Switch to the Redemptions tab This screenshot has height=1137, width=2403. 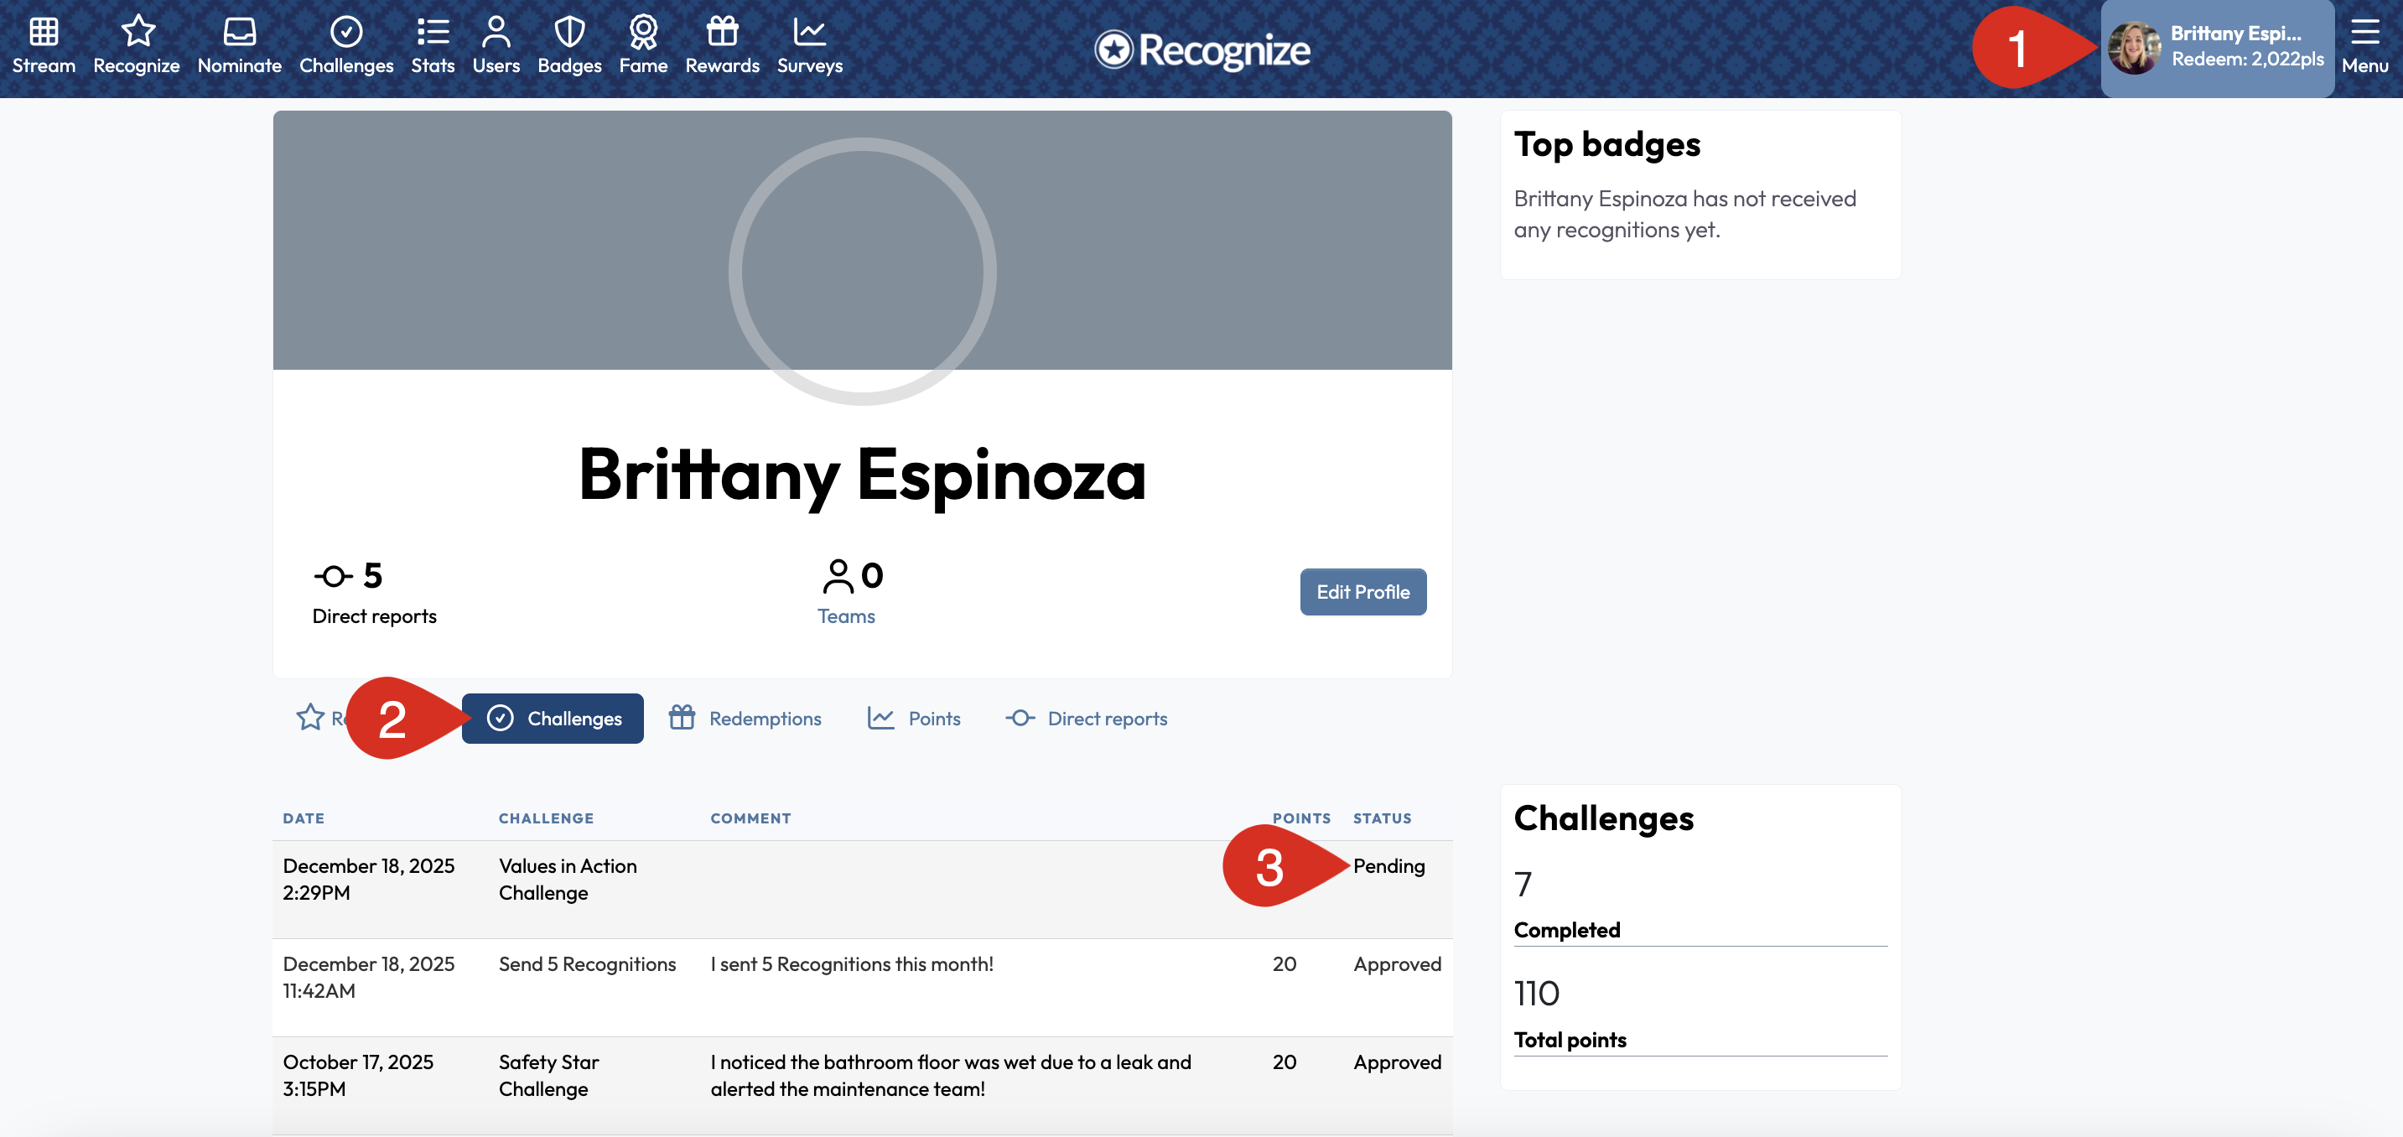tap(746, 719)
